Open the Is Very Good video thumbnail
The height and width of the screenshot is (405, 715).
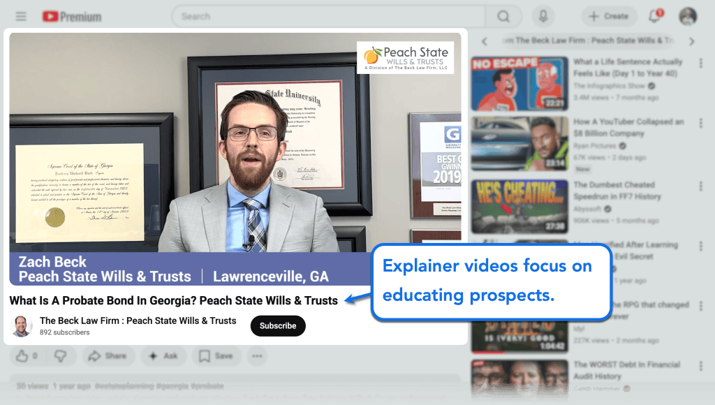click(519, 337)
